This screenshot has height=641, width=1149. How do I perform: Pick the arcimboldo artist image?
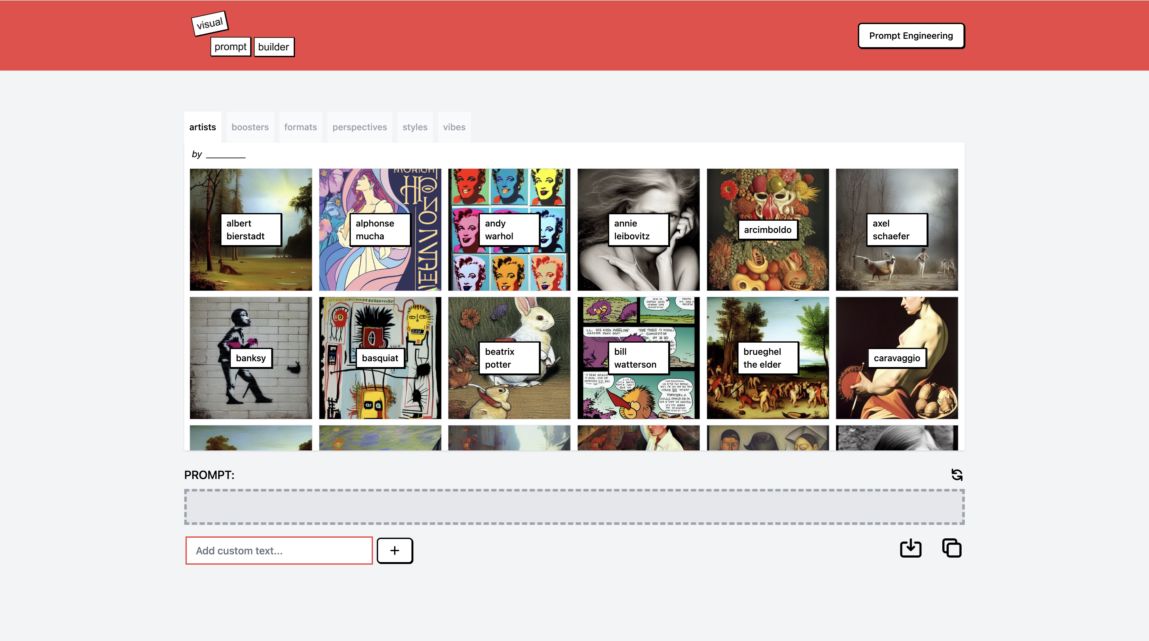click(767, 230)
